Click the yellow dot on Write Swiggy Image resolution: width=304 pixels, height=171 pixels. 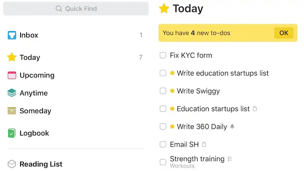[x=172, y=91]
